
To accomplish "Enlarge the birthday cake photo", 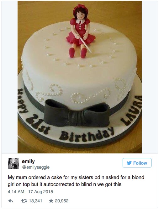I will pos(80,77).
